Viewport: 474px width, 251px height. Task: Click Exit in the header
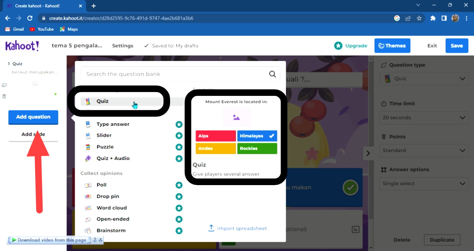pos(432,46)
